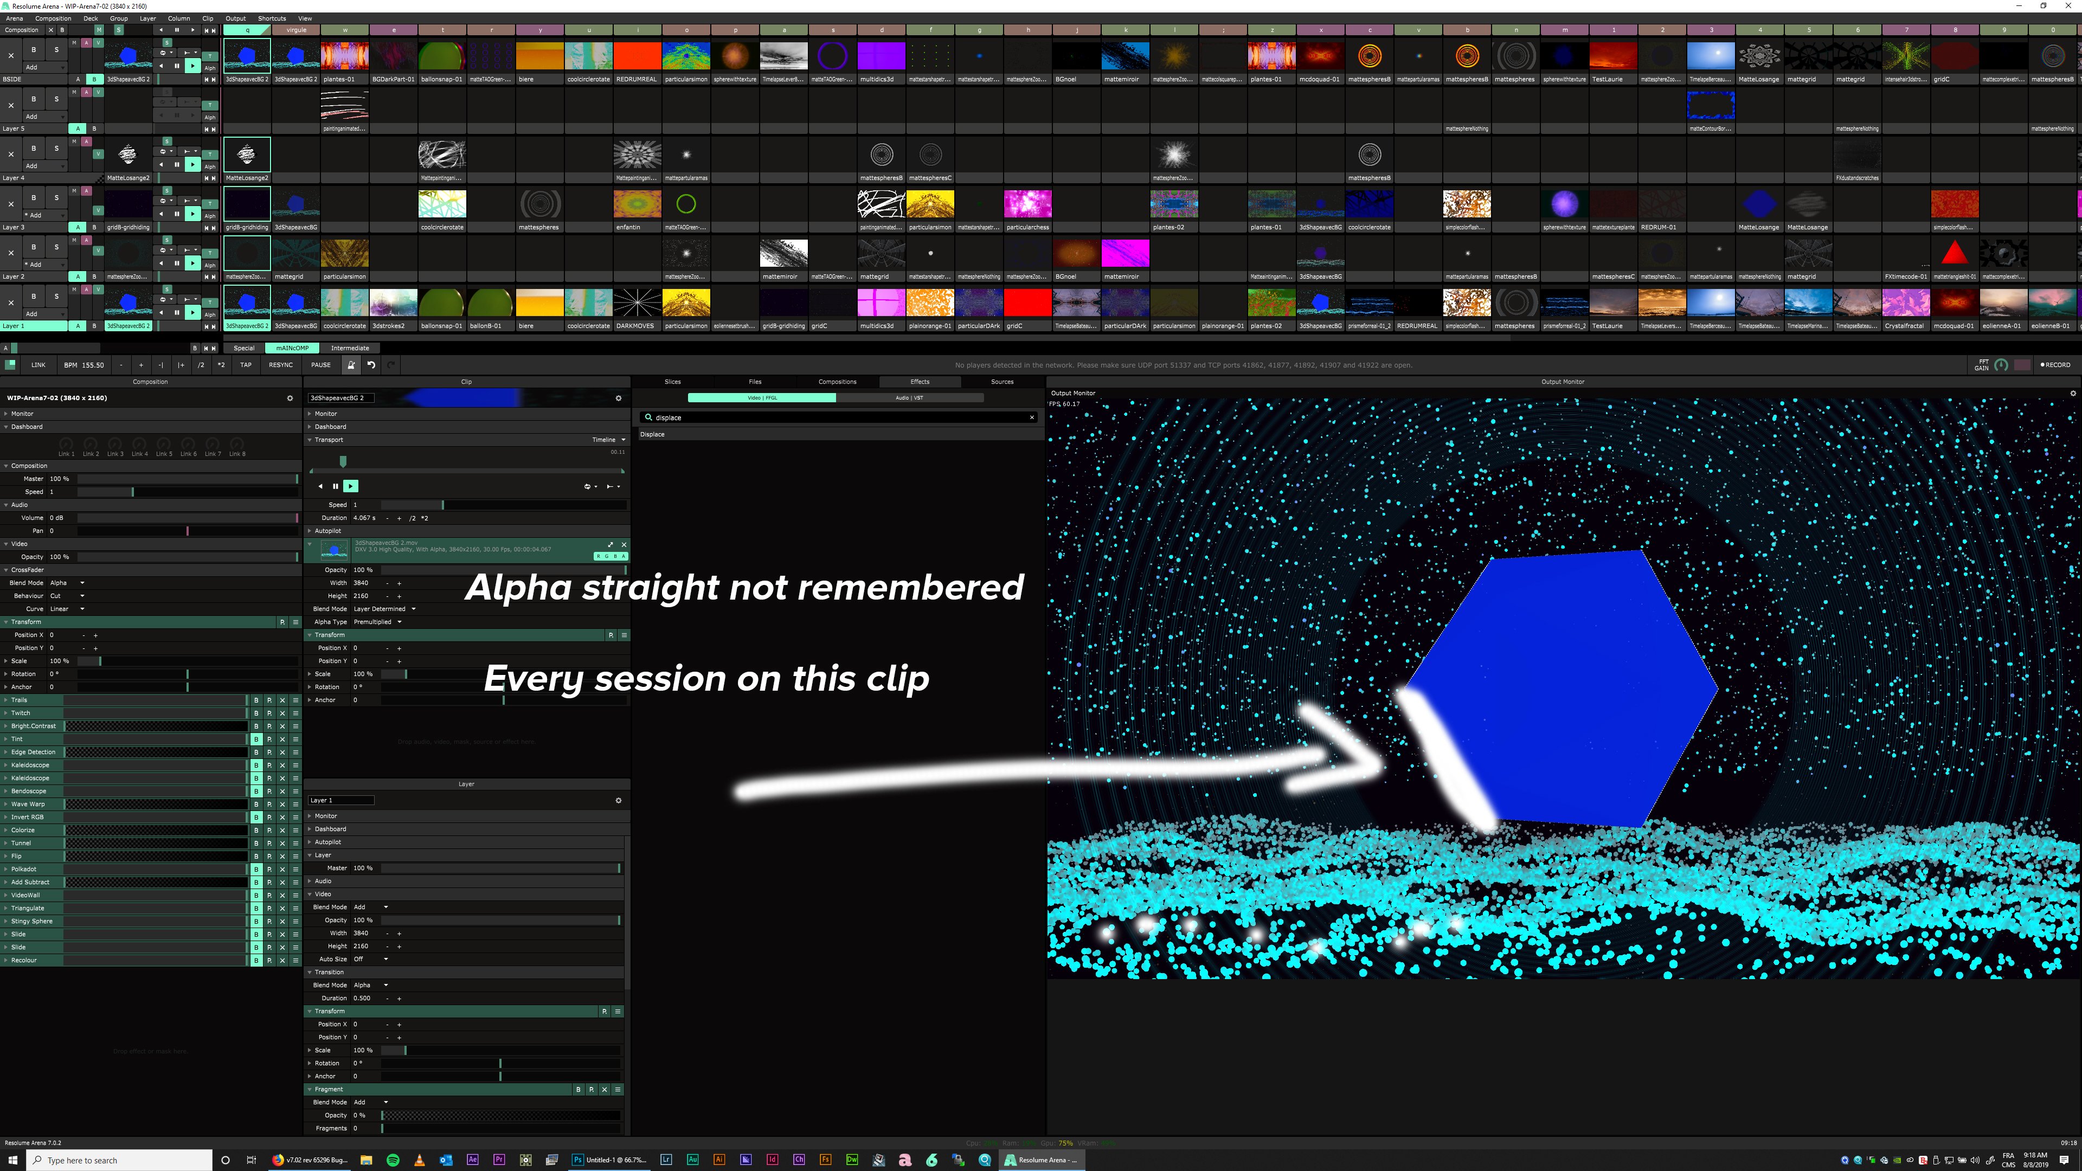Expand the Autopilot section in Clip panel
This screenshot has height=1171, width=2082.
tap(327, 531)
